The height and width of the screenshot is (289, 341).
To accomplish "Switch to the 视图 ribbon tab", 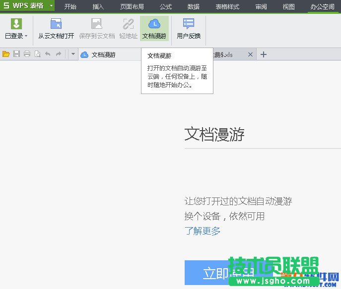I will point(288,7).
